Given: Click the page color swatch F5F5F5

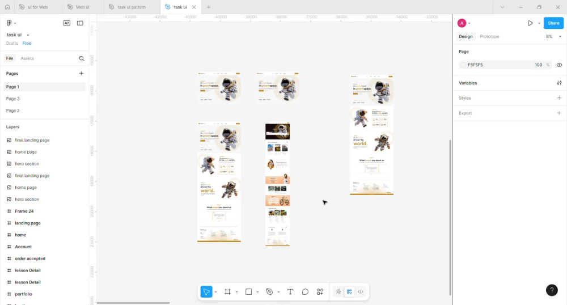Looking at the screenshot, I should [463, 65].
